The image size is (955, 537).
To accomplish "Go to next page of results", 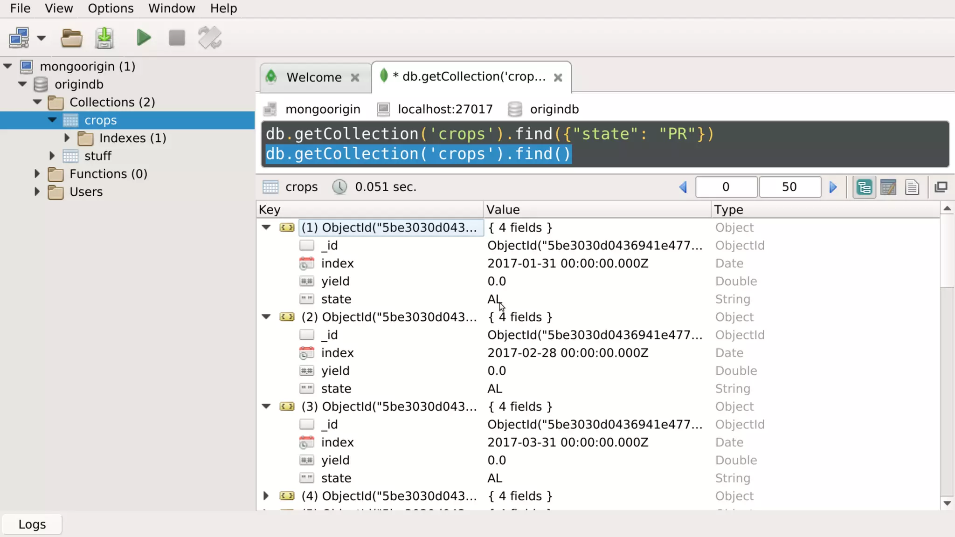I will [833, 187].
